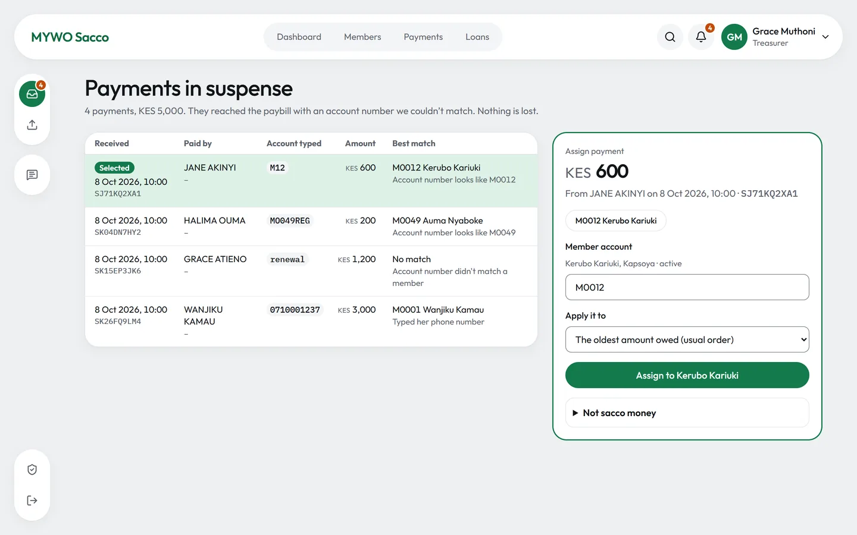The image size is (857, 535).
Task: Click the KES 3,000 amount
Action: tap(356, 310)
